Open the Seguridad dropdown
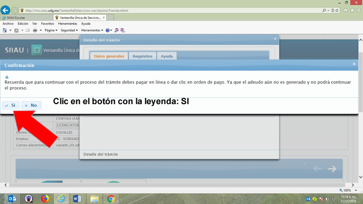Image resolution: width=363 pixels, height=204 pixels. pyautogui.click(x=69, y=30)
